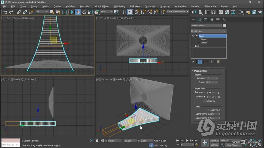Toggle the Spinner Snap icon

tap(156, 12)
